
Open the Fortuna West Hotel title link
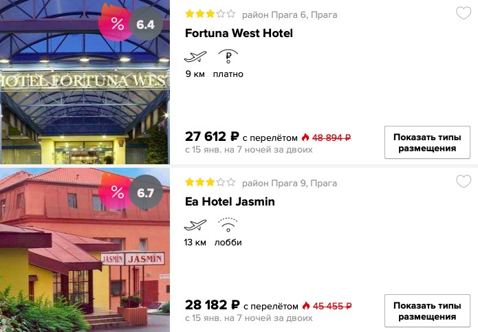pyautogui.click(x=239, y=33)
